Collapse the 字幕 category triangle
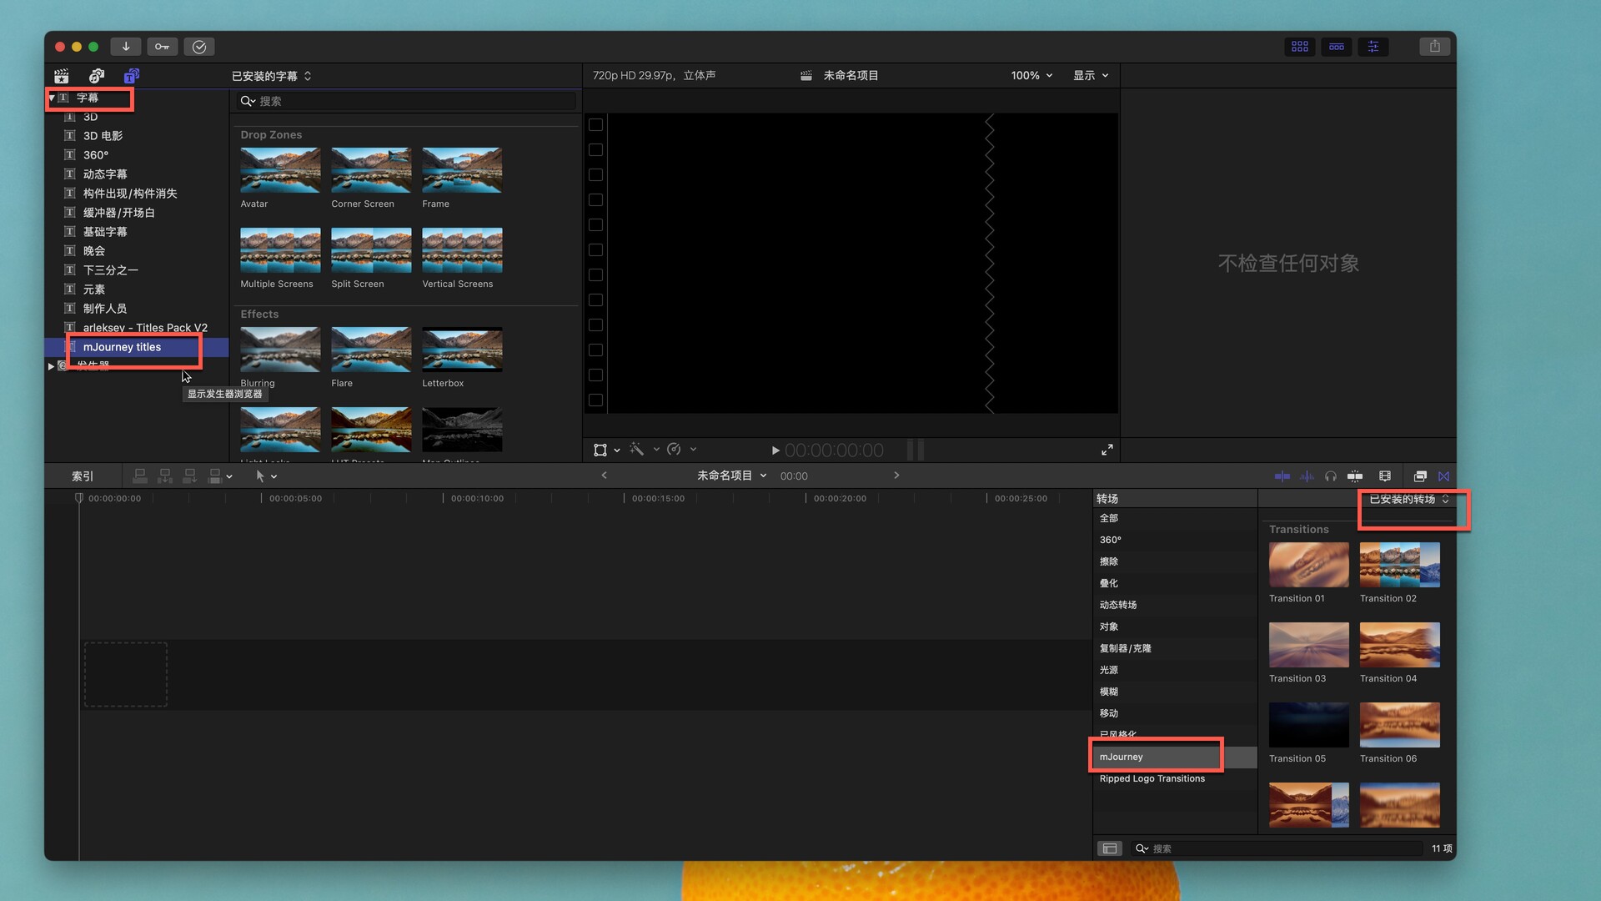The image size is (1601, 901). click(x=52, y=98)
